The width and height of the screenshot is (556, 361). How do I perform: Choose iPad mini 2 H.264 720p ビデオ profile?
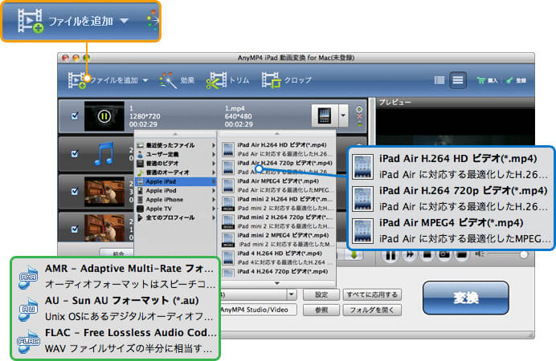point(277,222)
